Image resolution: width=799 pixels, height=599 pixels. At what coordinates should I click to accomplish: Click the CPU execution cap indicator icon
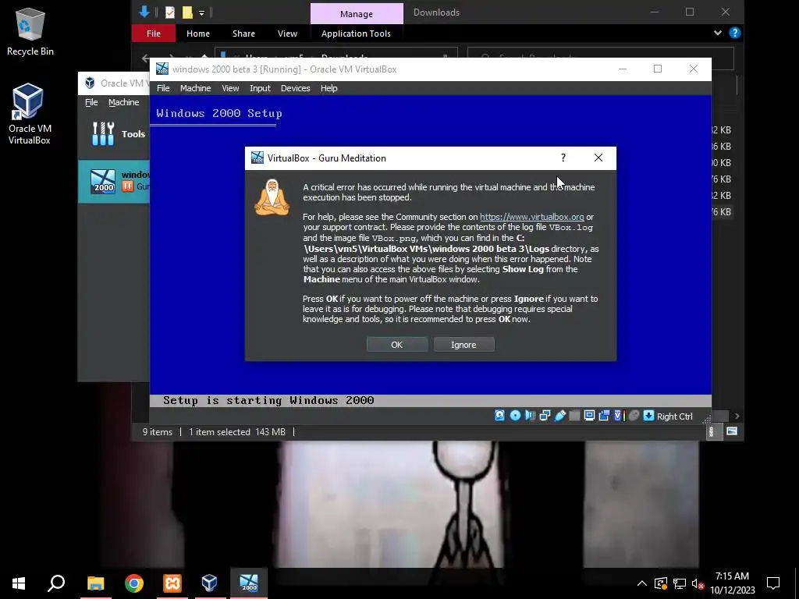click(619, 416)
